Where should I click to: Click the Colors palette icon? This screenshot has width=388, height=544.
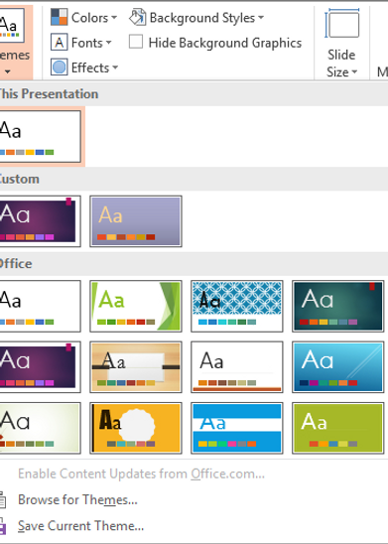(x=59, y=17)
